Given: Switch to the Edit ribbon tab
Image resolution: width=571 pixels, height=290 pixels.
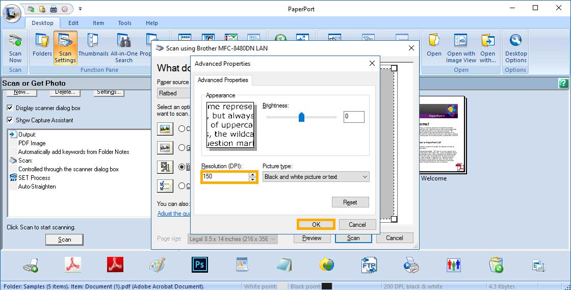Looking at the screenshot, I should coord(73,23).
